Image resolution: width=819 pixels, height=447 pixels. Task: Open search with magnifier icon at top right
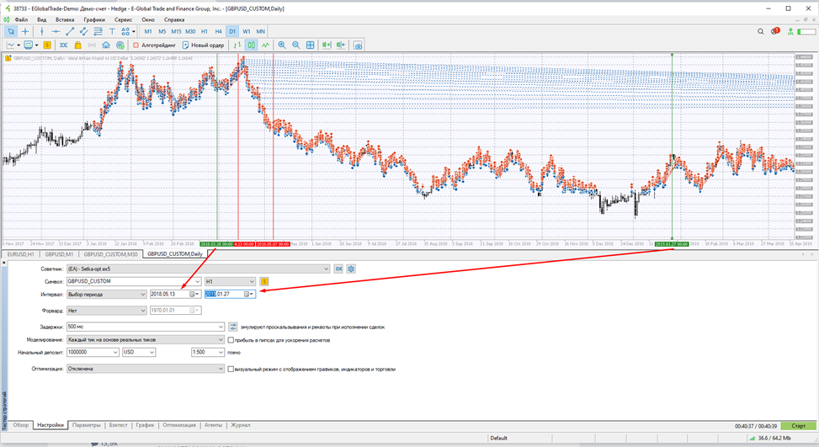[761, 31]
